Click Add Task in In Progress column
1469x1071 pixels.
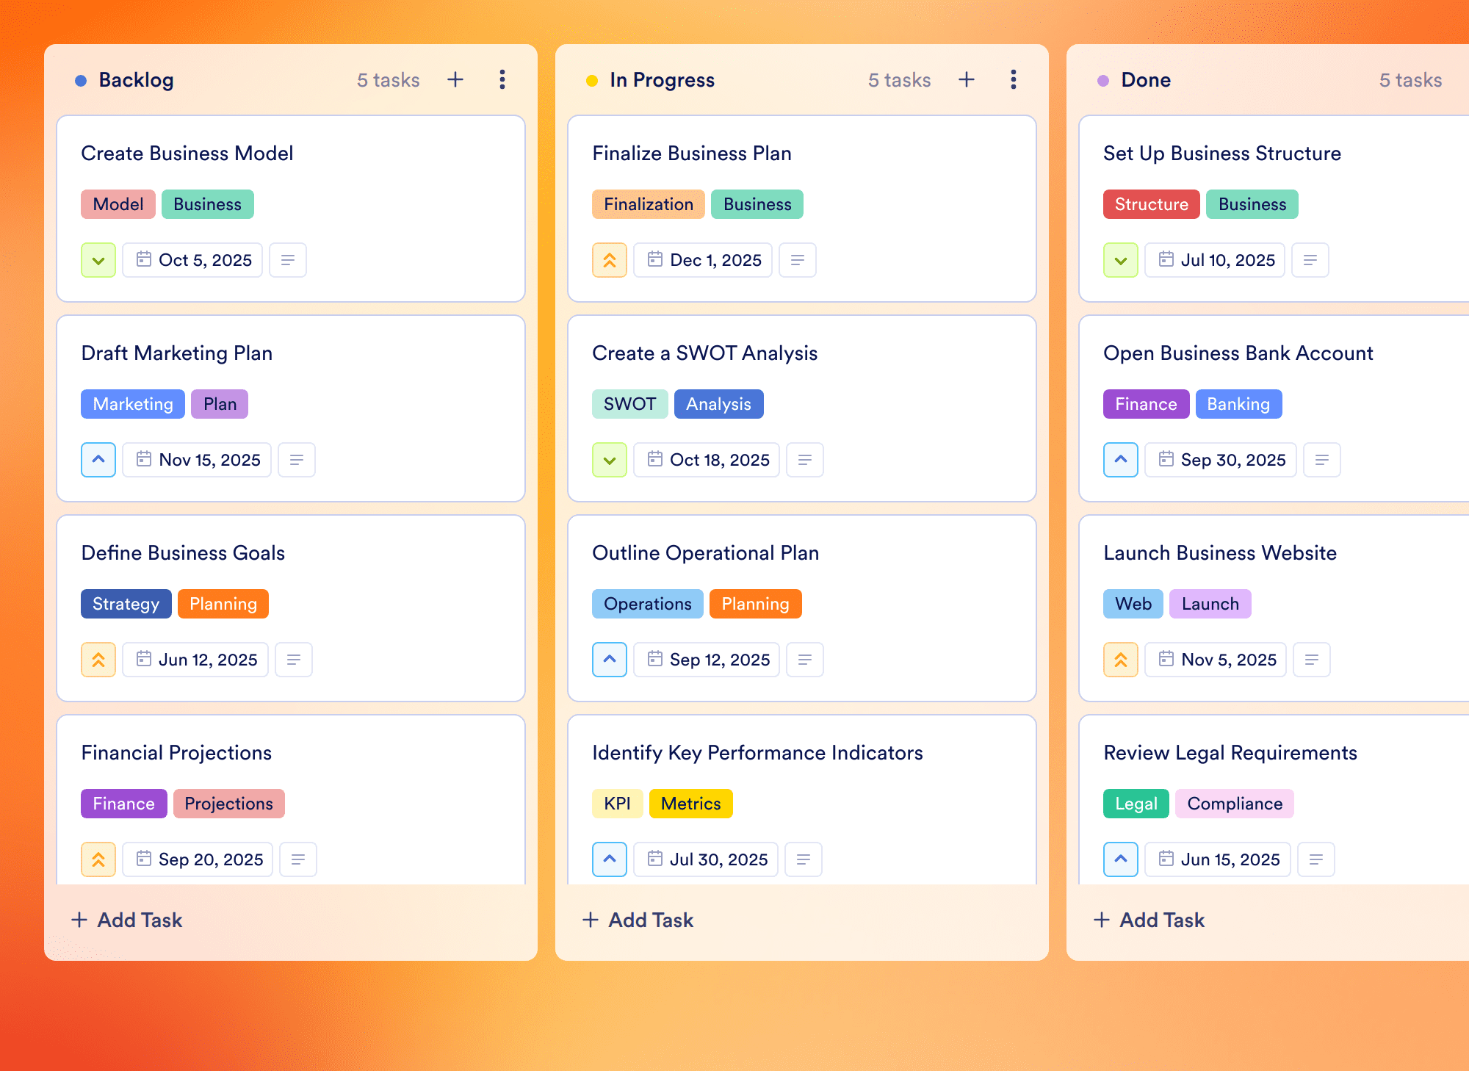point(638,920)
